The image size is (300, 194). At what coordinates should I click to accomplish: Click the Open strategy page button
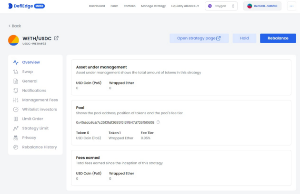tap(199, 38)
